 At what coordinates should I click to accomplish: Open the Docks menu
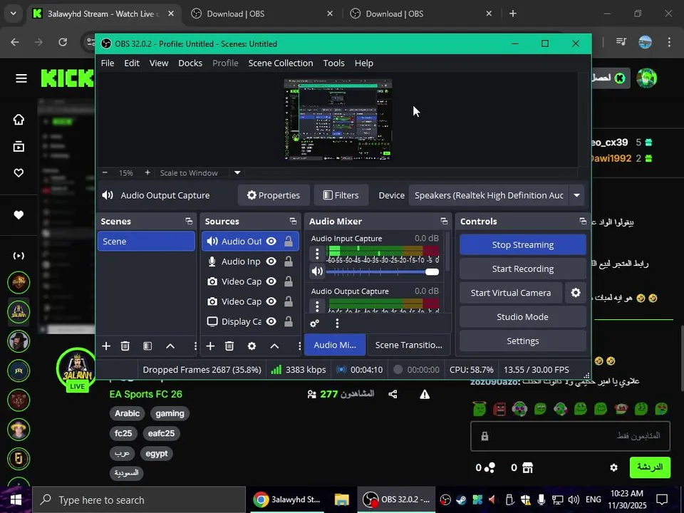pyautogui.click(x=190, y=63)
